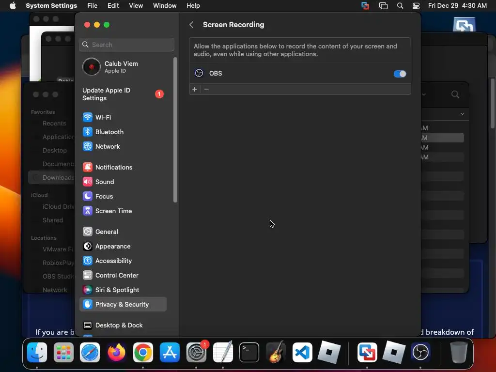The width and height of the screenshot is (496, 372).
Task: Open the App Store from the Dock
Action: 170,352
